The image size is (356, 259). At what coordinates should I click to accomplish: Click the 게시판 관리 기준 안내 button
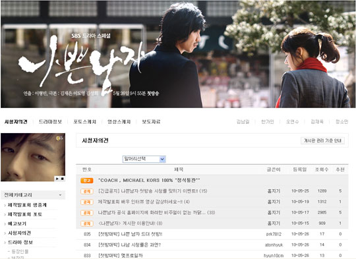click(322, 140)
